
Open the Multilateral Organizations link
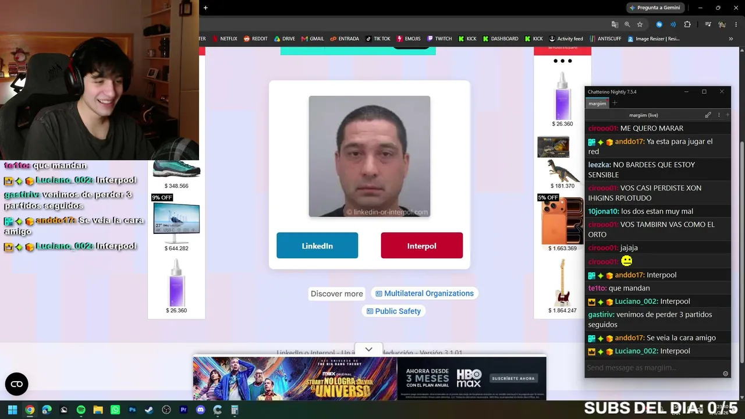(x=424, y=293)
